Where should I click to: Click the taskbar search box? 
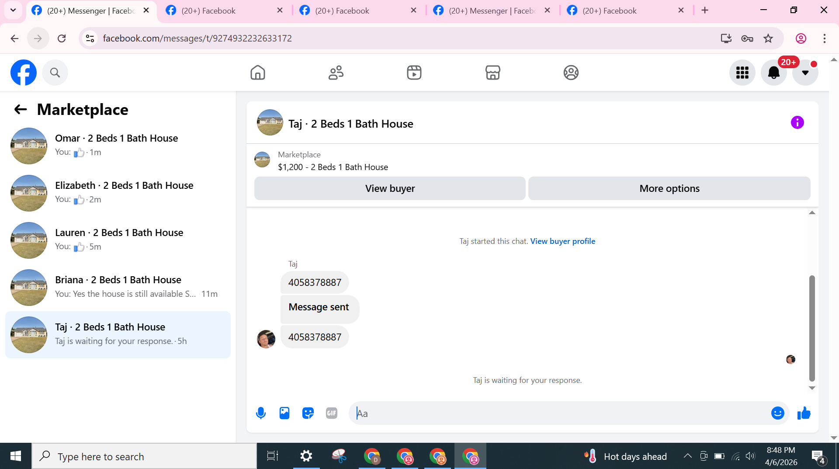tap(144, 456)
